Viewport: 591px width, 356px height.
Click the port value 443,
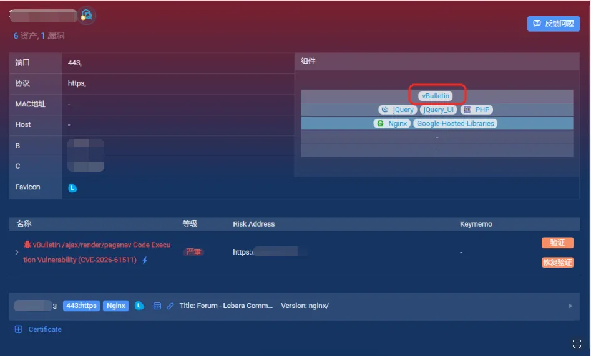pyautogui.click(x=75, y=63)
